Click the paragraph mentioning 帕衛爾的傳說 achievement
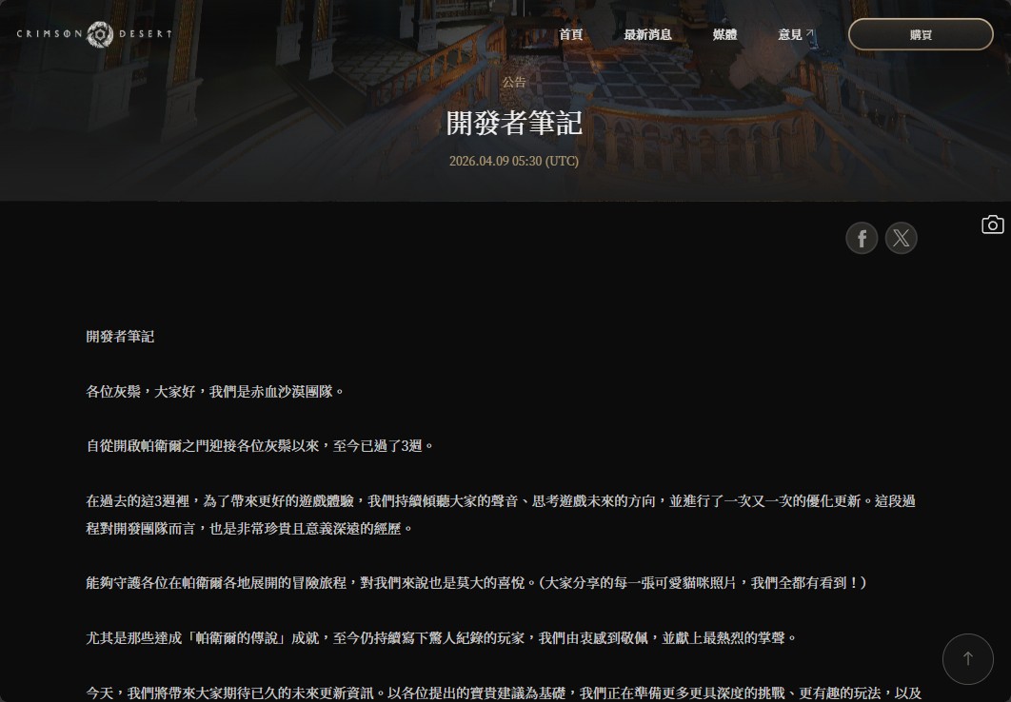This screenshot has width=1011, height=702. (441, 637)
